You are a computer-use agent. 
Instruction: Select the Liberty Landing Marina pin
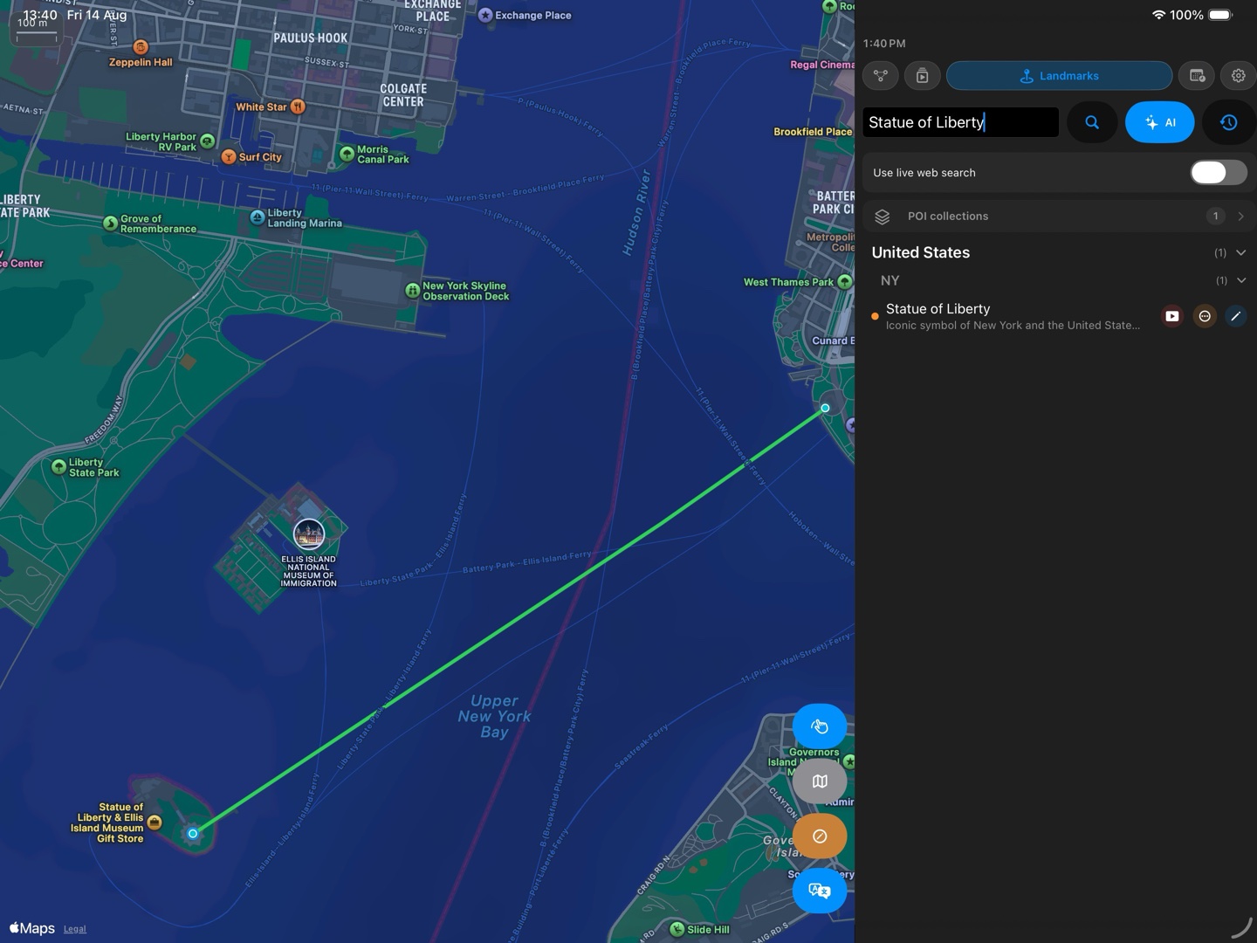tap(258, 217)
